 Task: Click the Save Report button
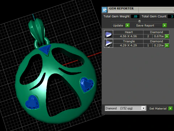(x=149, y=25)
